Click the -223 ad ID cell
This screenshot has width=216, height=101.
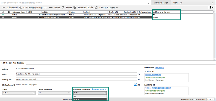coord(40,15)
